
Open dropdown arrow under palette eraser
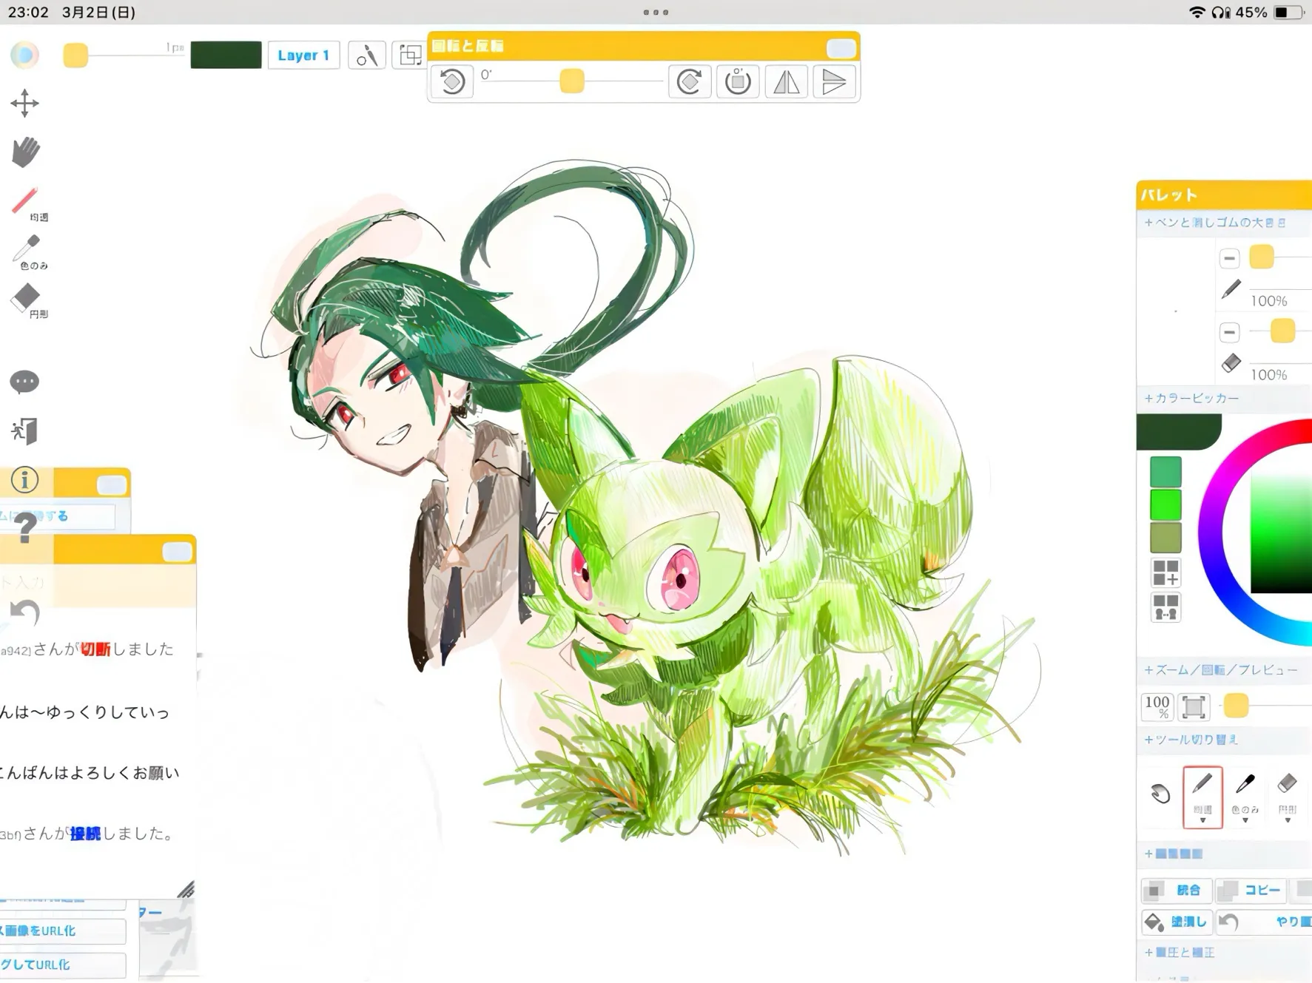click(x=1288, y=820)
